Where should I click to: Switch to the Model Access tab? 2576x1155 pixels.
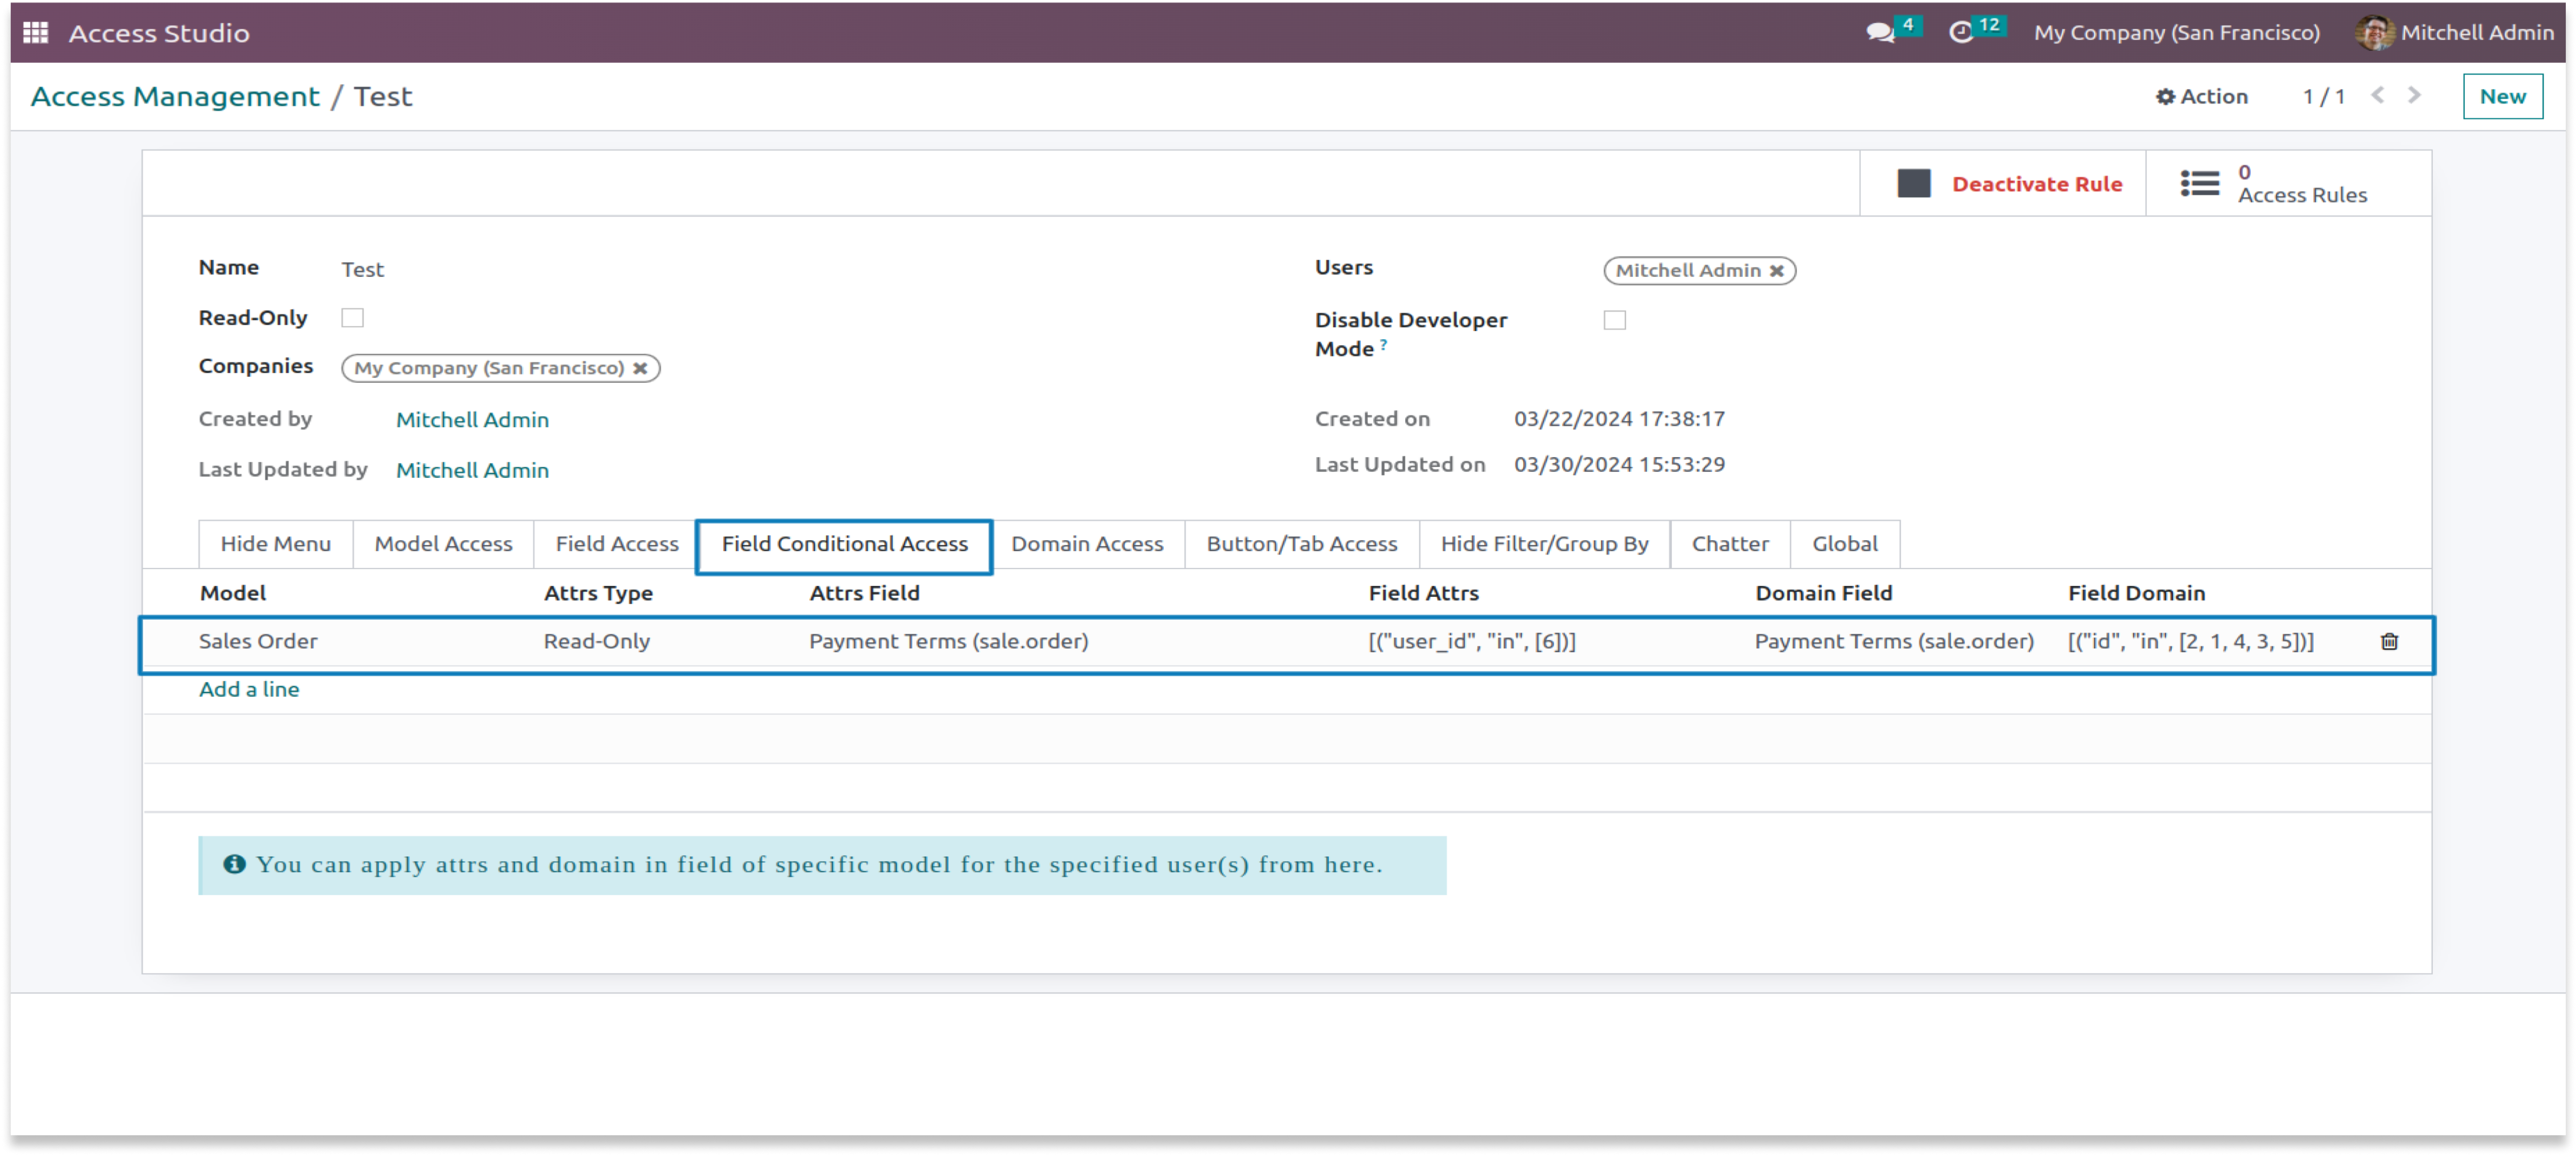coord(444,544)
